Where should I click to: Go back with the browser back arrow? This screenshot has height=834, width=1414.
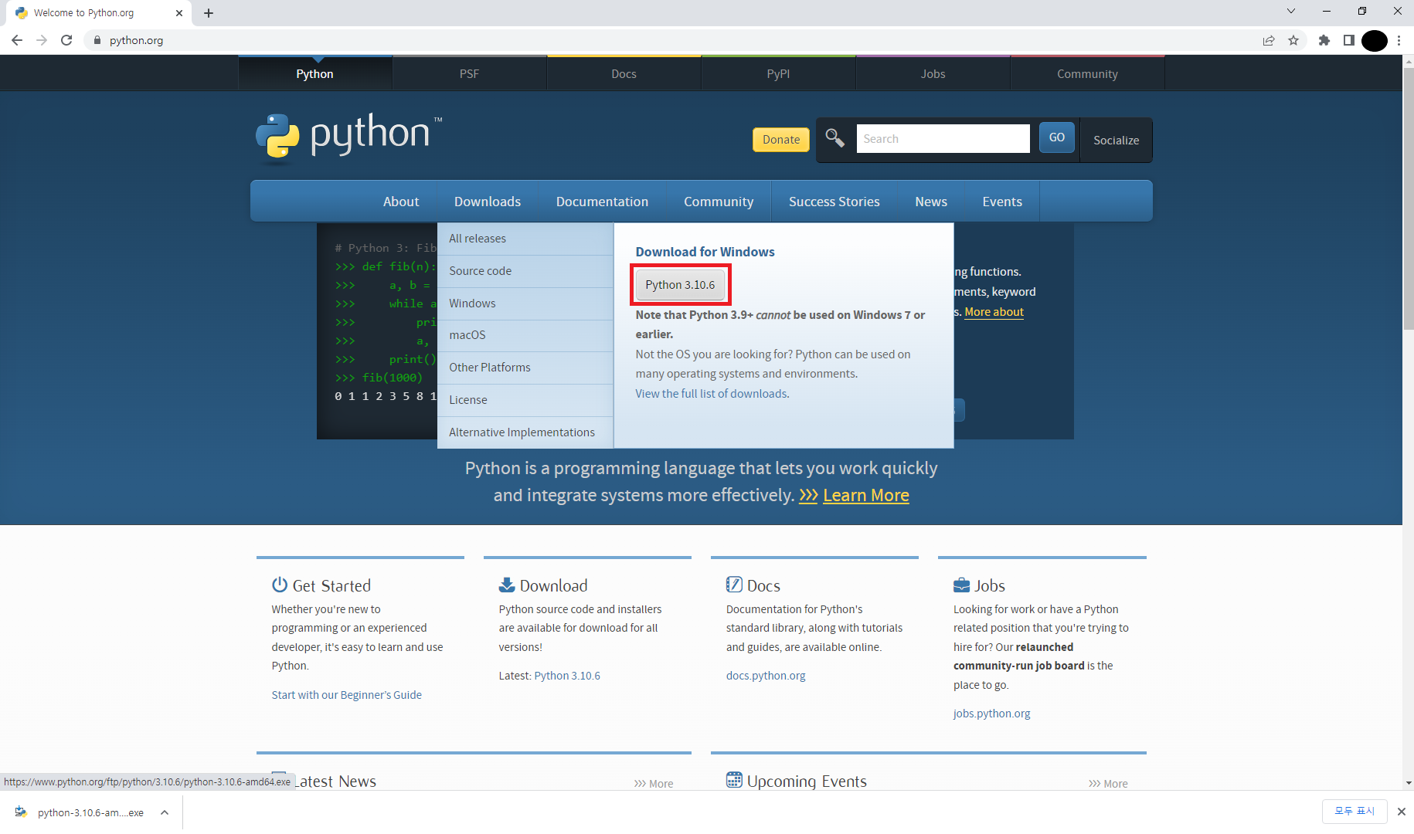17,40
